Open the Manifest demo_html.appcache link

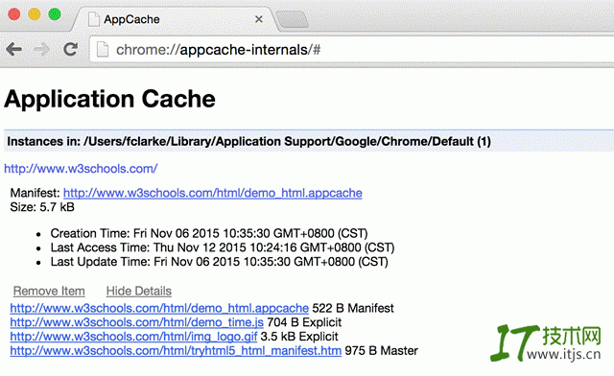213,193
